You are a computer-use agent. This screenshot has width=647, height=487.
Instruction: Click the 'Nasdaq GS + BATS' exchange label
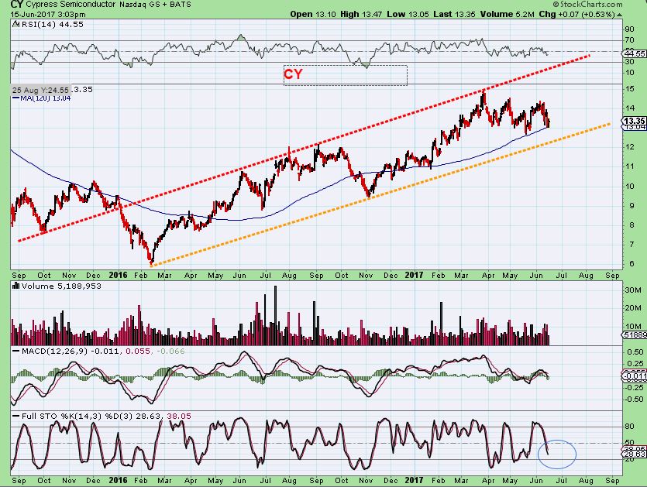click(x=155, y=5)
